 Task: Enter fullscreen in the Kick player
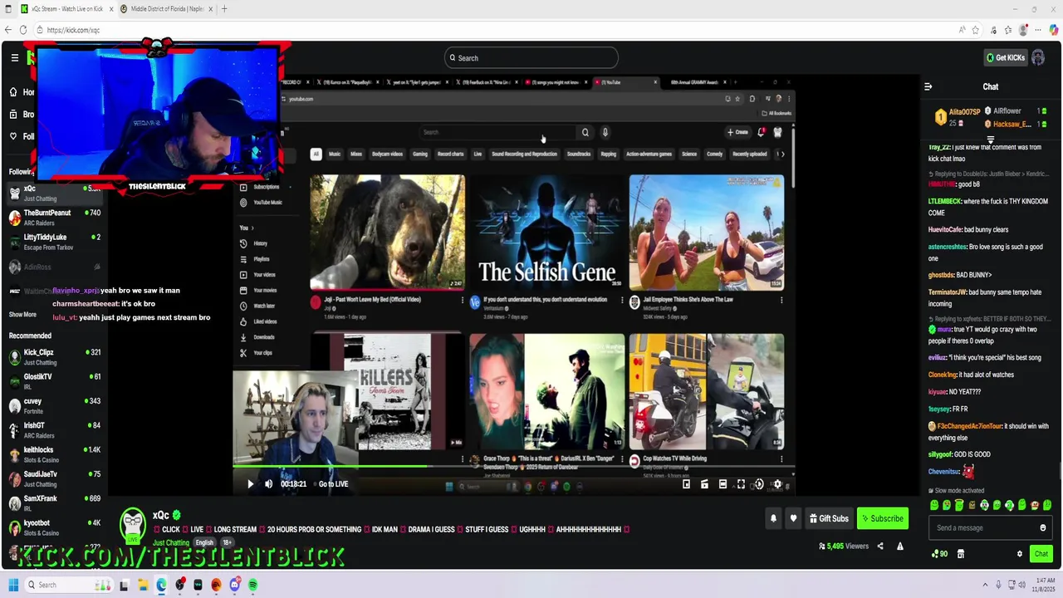(741, 484)
